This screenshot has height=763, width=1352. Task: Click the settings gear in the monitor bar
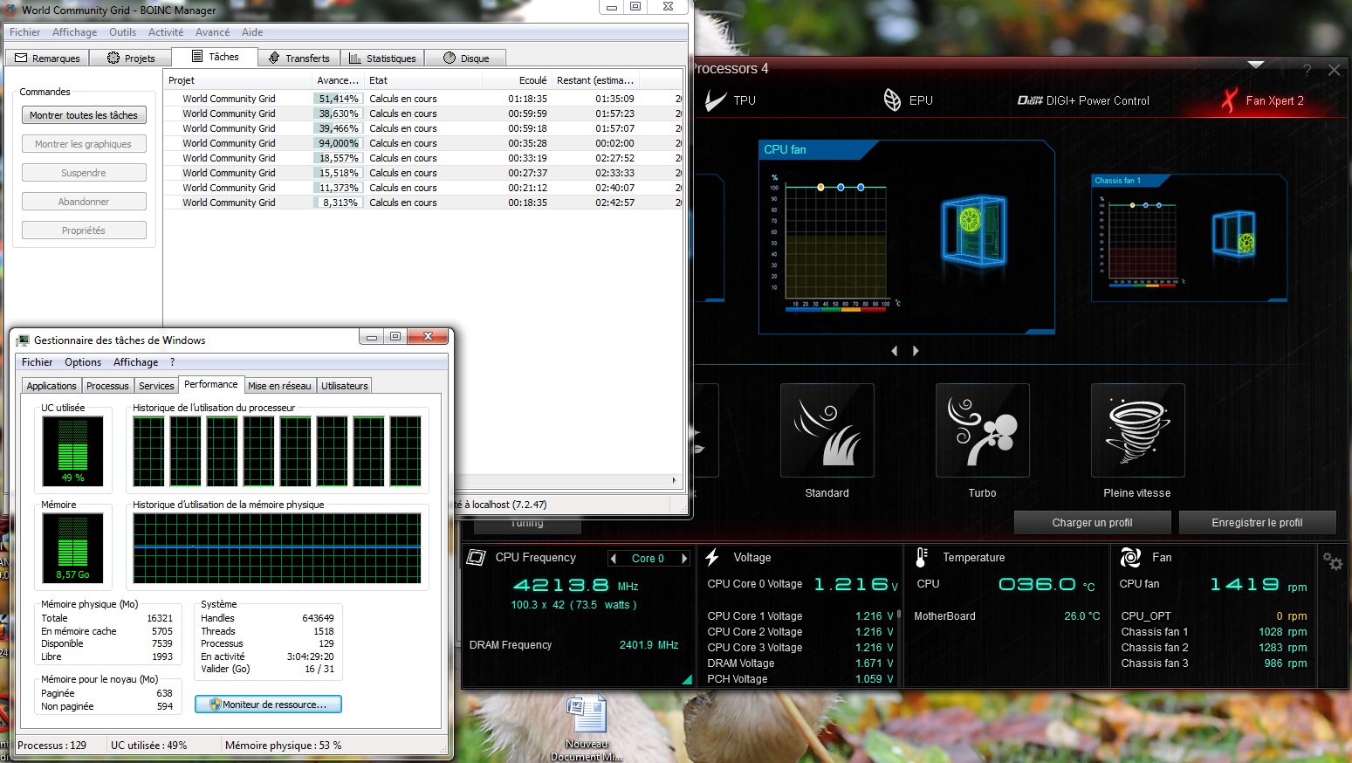click(x=1333, y=561)
